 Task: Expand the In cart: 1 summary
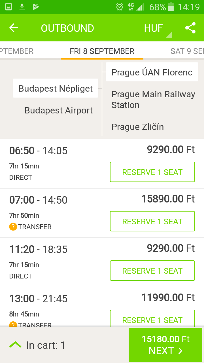click(x=46, y=345)
